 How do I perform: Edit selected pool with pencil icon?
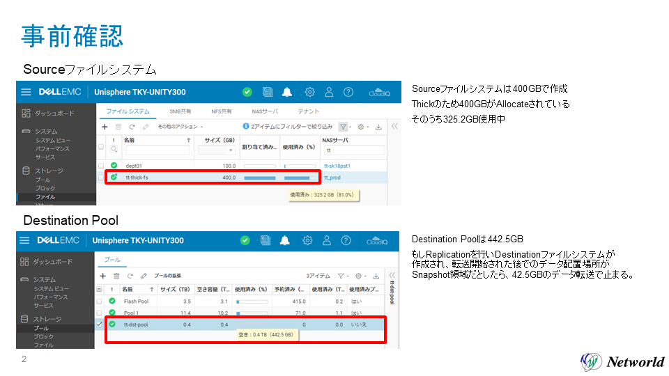tap(144, 276)
